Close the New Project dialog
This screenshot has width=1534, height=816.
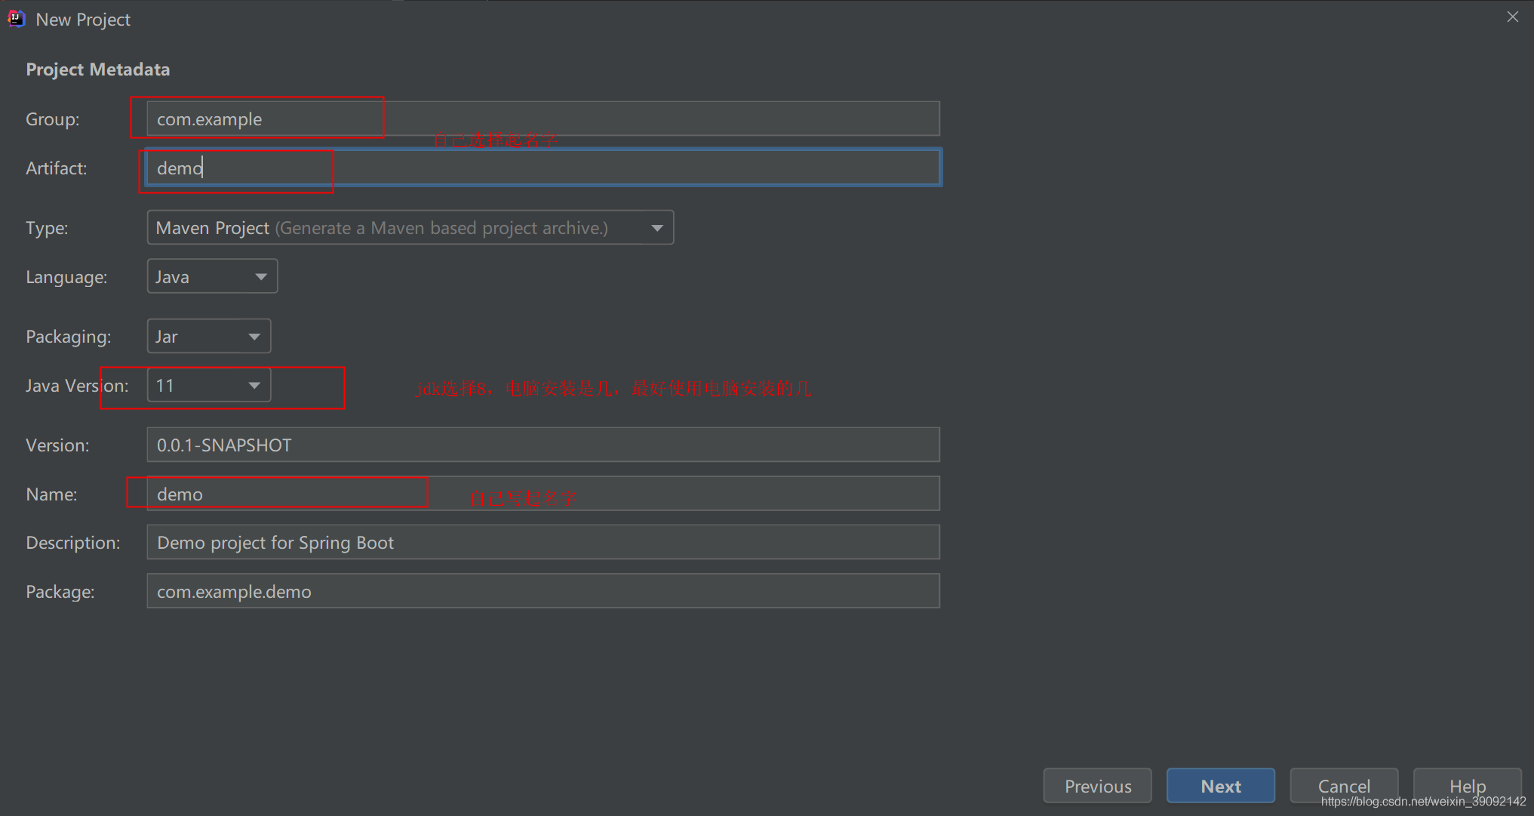1513,17
